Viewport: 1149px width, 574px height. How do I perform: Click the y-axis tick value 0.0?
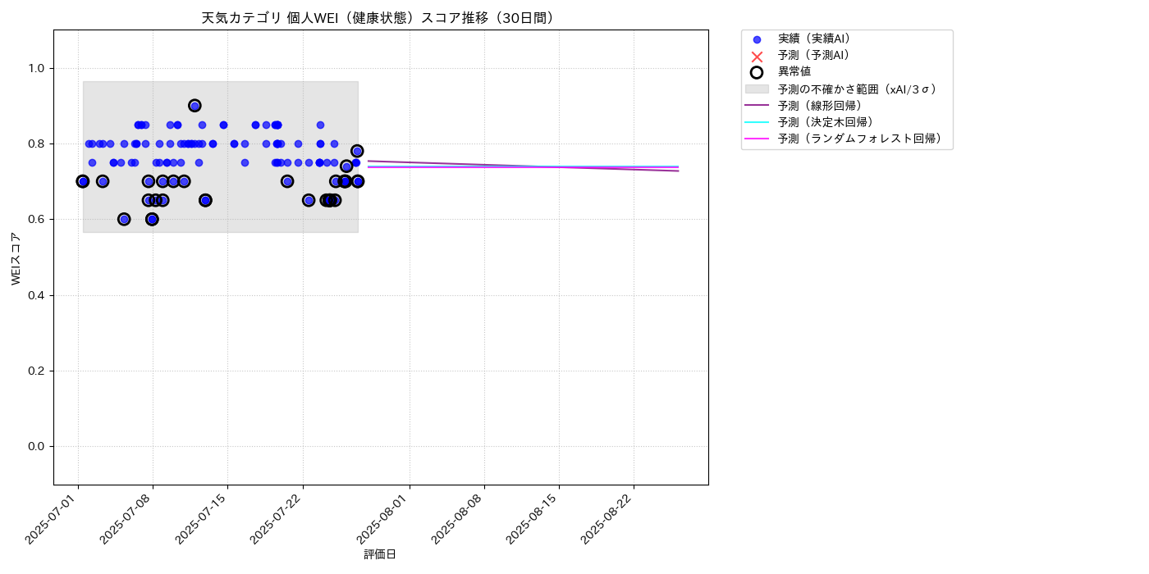click(38, 446)
